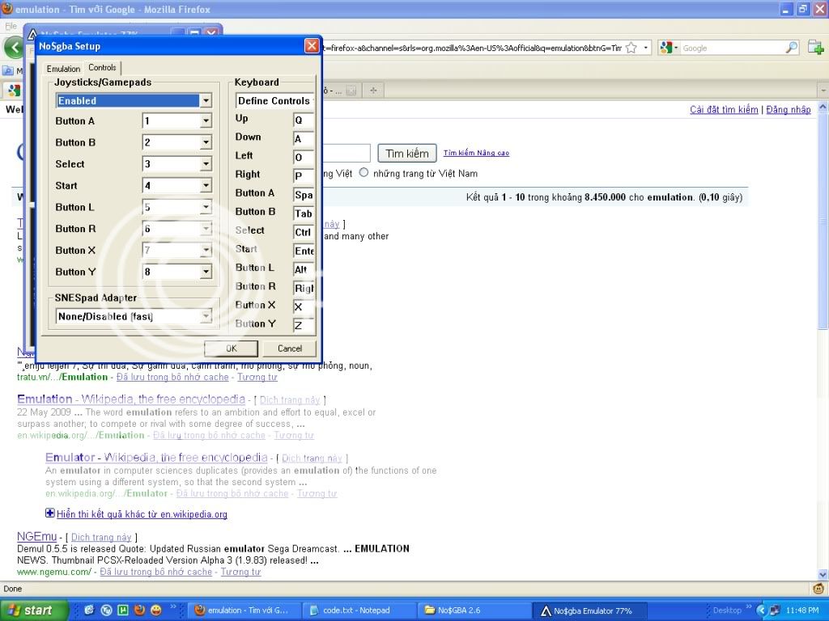The height and width of the screenshot is (621, 829).
Task: Open a new Firefox tab with the plus
Action: (373, 91)
